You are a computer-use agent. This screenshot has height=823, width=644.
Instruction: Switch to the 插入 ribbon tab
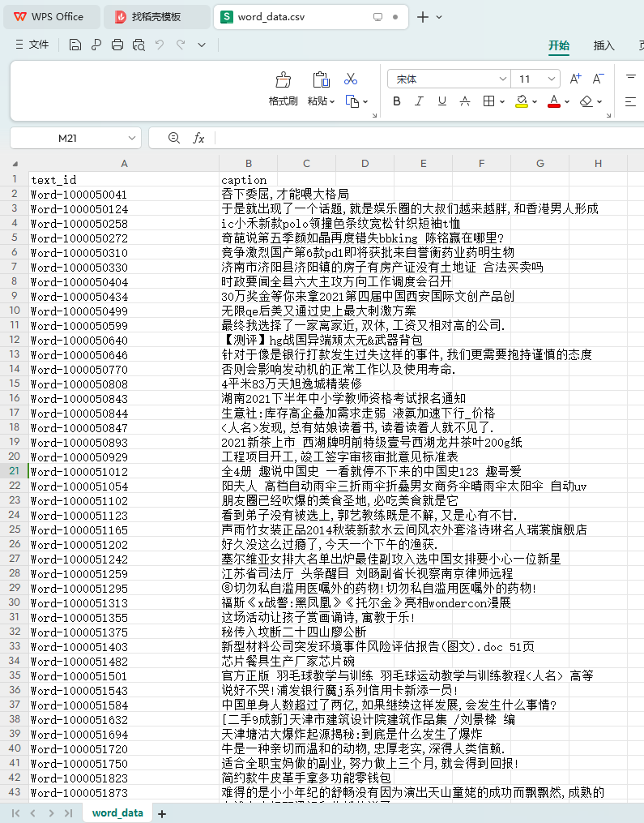[x=603, y=45]
